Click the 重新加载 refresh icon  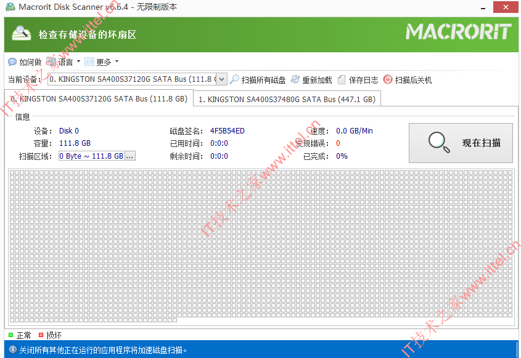295,79
